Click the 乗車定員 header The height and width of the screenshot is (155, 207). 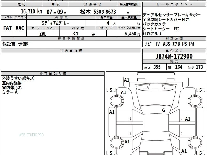106,17
